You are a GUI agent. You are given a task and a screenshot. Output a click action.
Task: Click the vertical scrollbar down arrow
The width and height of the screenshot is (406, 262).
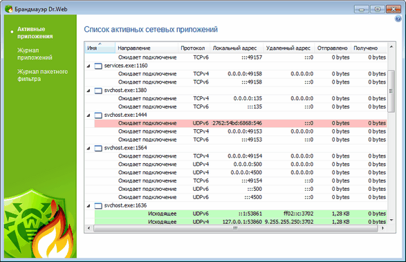click(x=391, y=220)
